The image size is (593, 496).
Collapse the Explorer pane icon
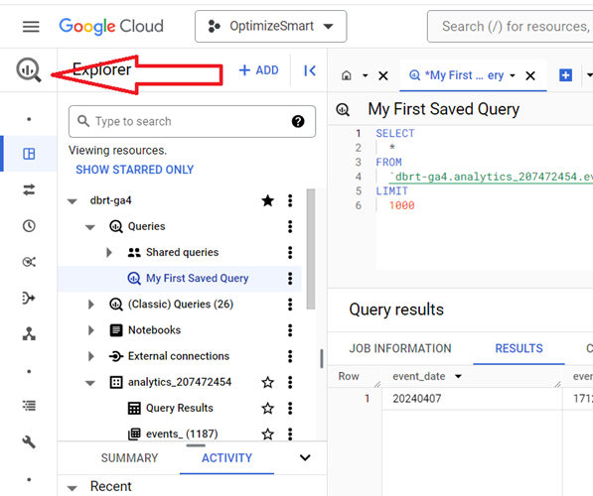310,70
